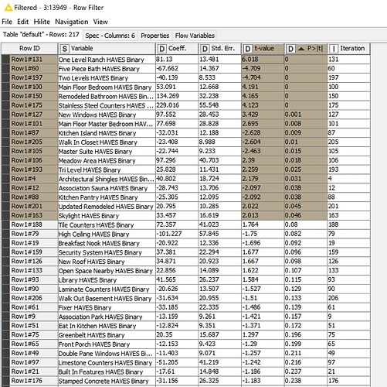Open the File menu
The width and height of the screenshot is (387, 387).
7,22
